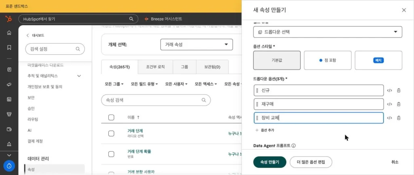Tick the checkbox for 거래 단계 확률 row
Image resolution: width=414 pixels, height=175 pixels.
[x=111, y=154]
